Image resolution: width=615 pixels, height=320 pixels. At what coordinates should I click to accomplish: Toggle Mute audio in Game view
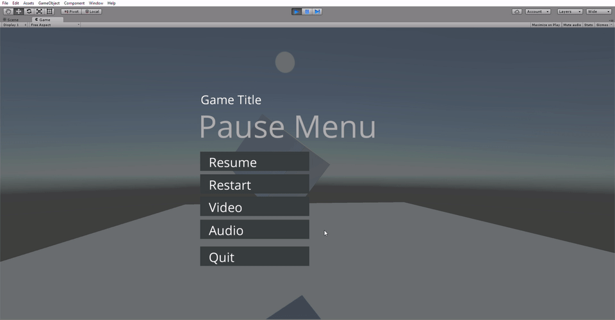(572, 25)
